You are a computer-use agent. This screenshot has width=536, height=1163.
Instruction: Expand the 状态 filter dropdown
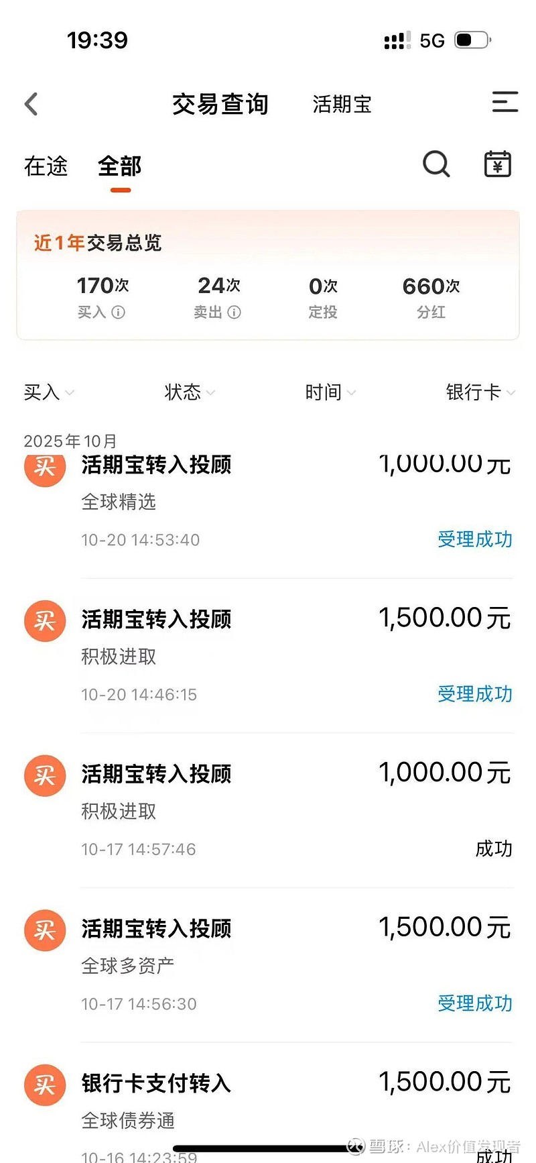(x=189, y=392)
